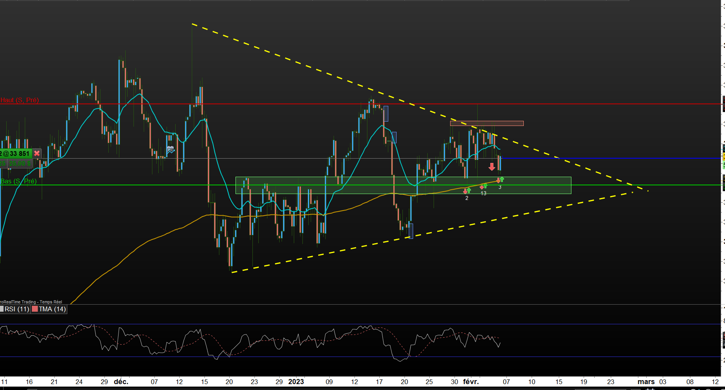Image resolution: width=725 pixels, height=390 pixels.
Task: Select the green support zone rectangle
Action: point(403,185)
